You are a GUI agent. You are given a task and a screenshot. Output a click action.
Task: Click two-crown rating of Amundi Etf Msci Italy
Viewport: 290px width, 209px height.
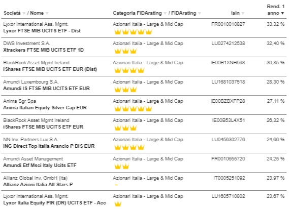click(x=121, y=166)
